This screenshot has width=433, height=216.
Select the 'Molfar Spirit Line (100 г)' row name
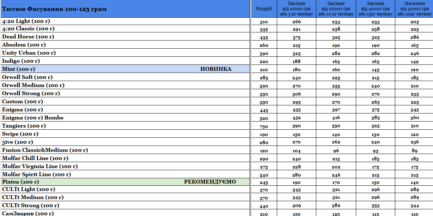click(37, 174)
